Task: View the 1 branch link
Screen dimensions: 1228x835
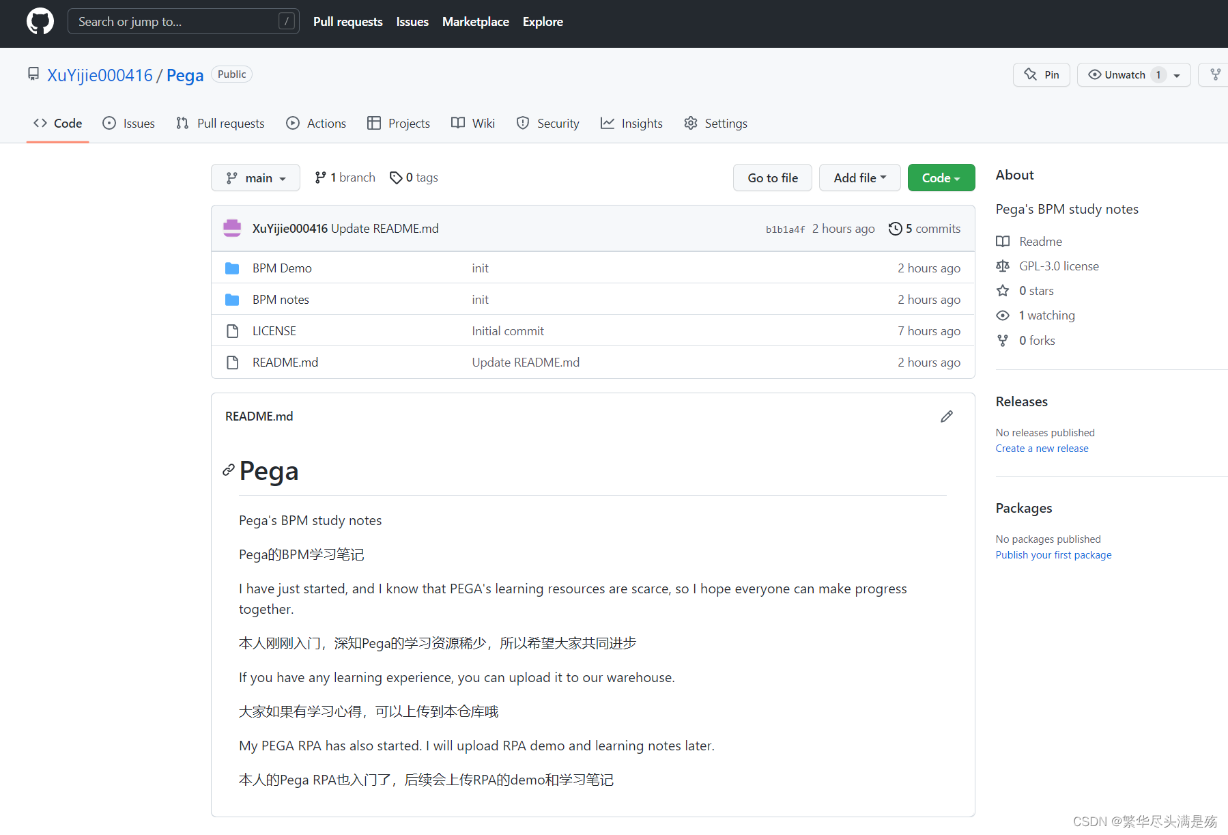Action: (x=345, y=178)
